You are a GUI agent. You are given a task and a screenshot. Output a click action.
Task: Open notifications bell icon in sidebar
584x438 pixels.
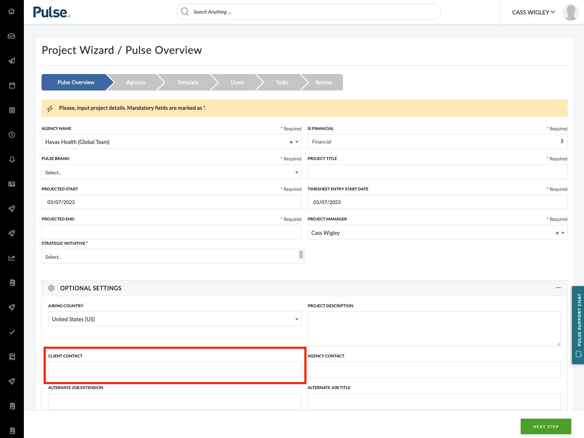[12, 160]
